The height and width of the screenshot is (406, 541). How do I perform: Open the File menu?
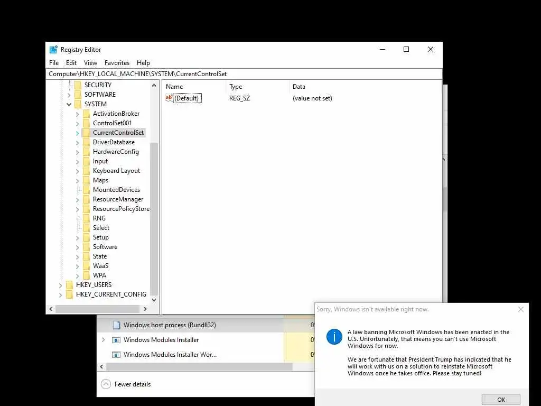[54, 63]
